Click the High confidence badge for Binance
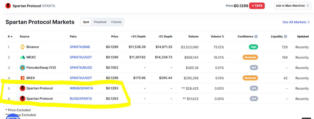 253,47
